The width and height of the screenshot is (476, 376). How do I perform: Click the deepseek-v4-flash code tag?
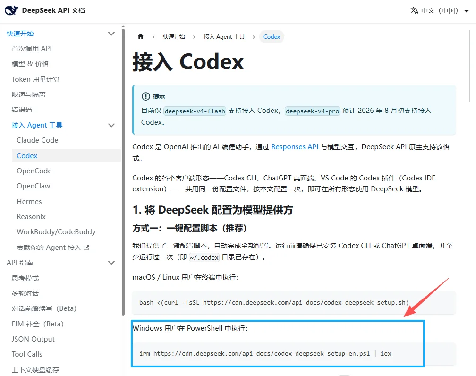195,111
